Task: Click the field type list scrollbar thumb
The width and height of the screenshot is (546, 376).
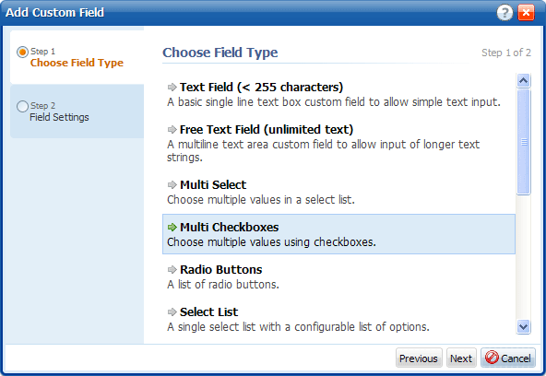Action: point(523,142)
